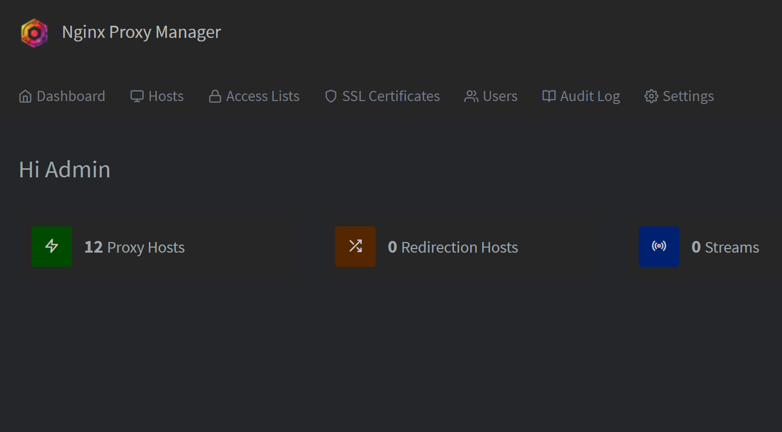View the Audit Log
The width and height of the screenshot is (782, 432).
(x=581, y=96)
